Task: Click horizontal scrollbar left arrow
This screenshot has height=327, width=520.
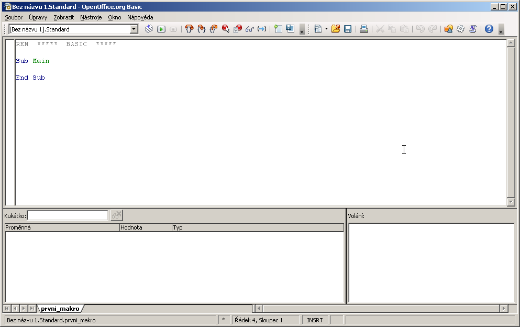Action: point(259,309)
